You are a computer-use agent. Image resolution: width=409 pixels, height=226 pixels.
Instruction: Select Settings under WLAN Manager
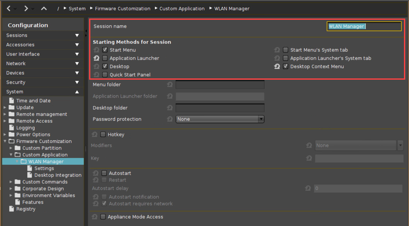44,168
